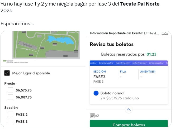Viewport: 175px width, 129px height.
Task: Select the $6,087.75 price filter
Action: pyautogui.click(x=10, y=97)
